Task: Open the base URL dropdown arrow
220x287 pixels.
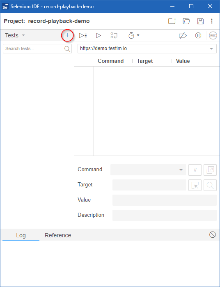Action: 211,49
